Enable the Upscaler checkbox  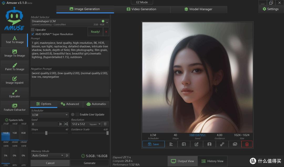[x=33, y=29]
